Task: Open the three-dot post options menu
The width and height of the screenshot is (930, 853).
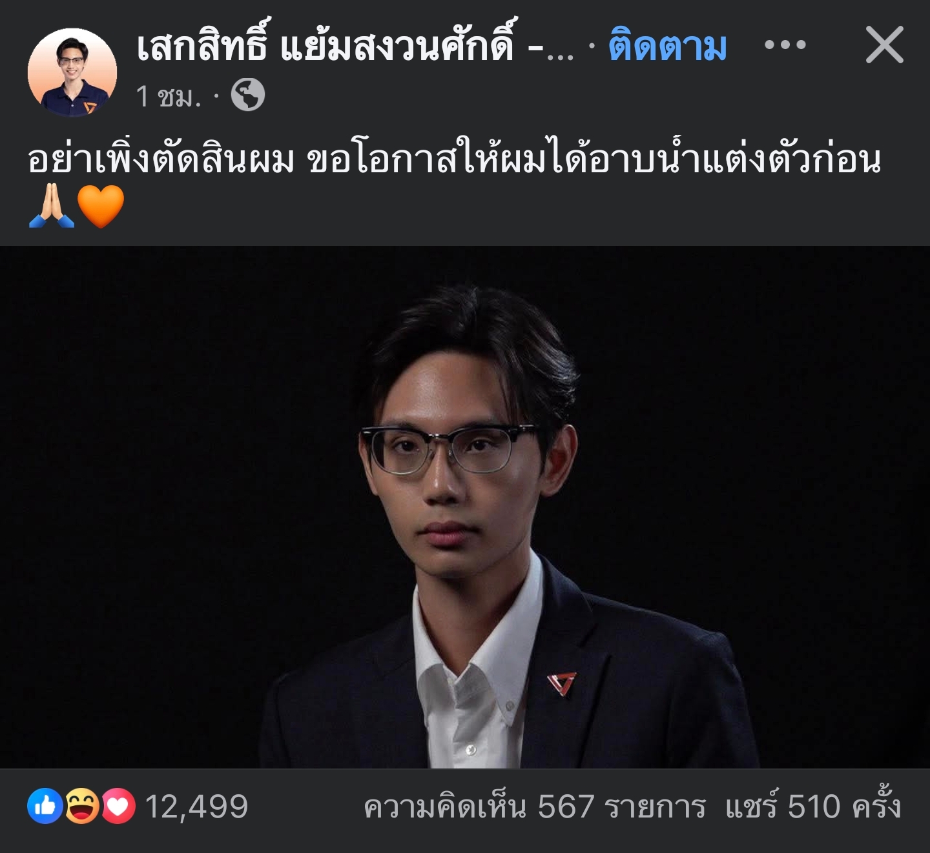Action: coord(785,45)
